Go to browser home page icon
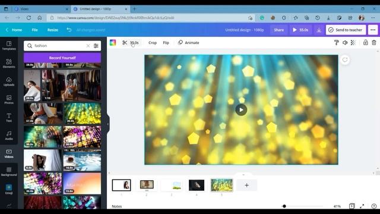This screenshot has width=380, height=214. 40,18
